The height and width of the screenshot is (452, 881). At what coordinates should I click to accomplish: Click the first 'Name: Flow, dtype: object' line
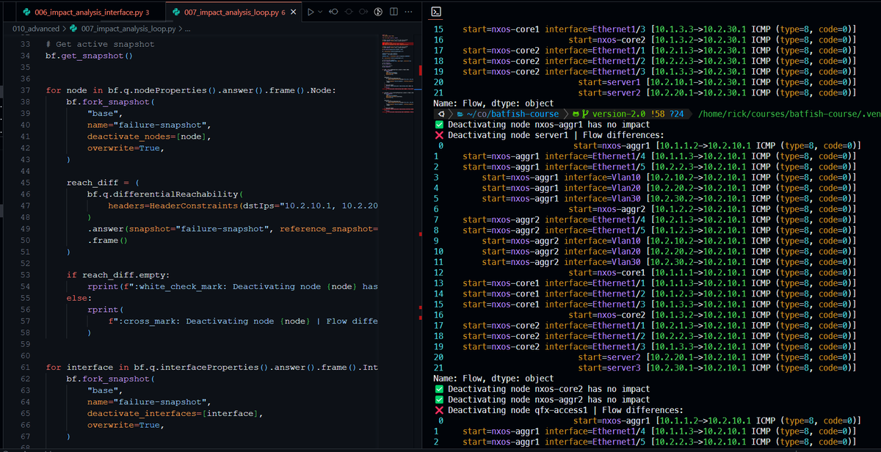point(493,103)
